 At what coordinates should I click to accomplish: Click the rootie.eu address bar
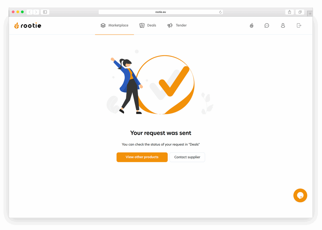coord(161,12)
